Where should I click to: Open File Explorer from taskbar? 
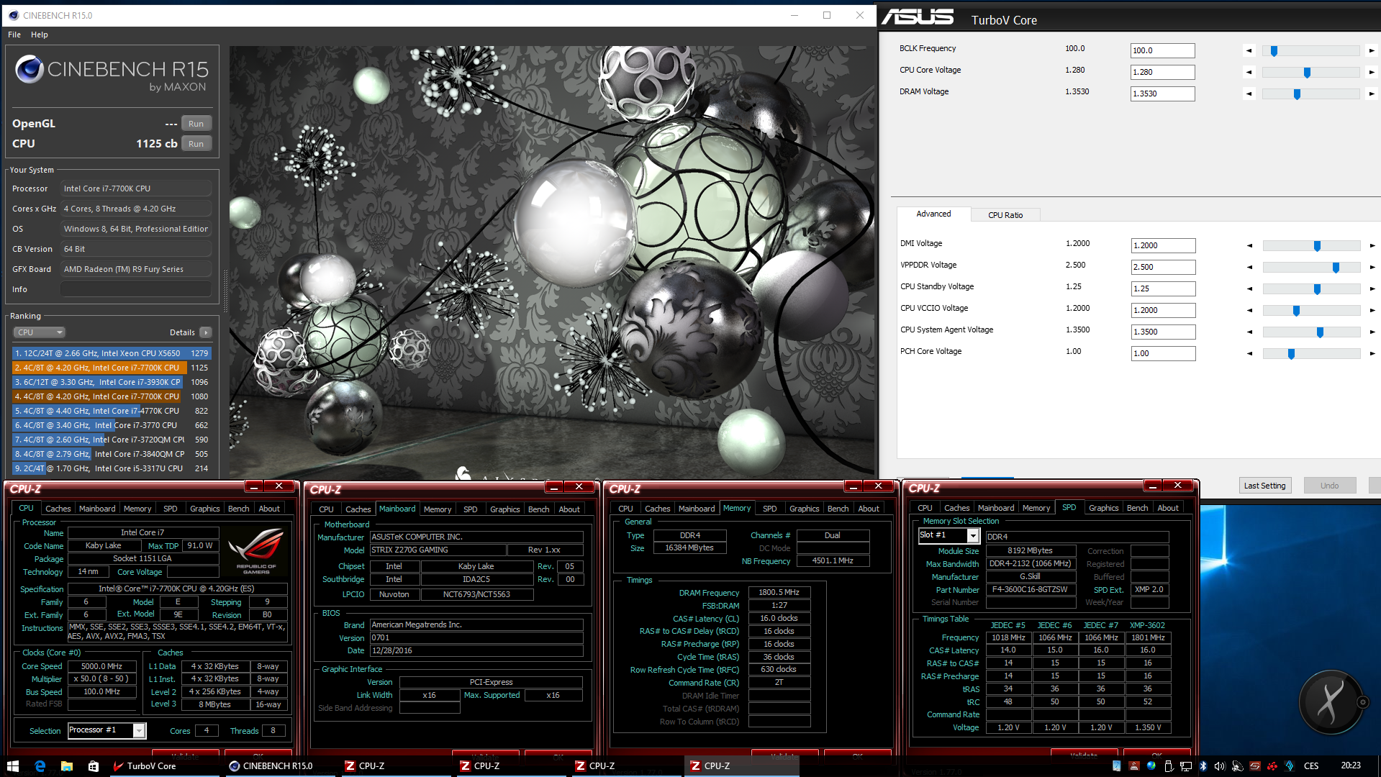click(x=67, y=766)
